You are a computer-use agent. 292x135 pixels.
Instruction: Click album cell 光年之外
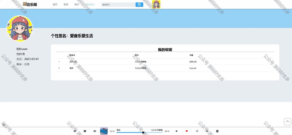point(193,62)
